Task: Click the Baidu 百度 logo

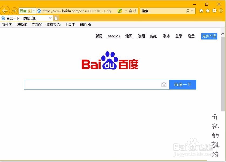Action: pyautogui.click(x=110, y=60)
